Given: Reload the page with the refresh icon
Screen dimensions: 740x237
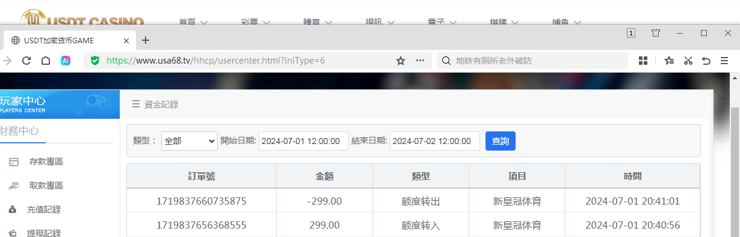Looking at the screenshot, I should (x=26, y=61).
